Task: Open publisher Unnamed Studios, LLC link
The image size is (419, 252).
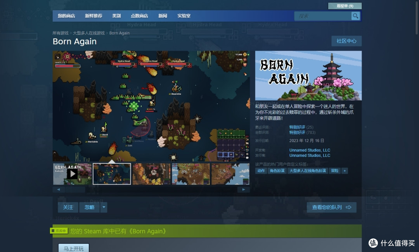Action: tap(310, 155)
